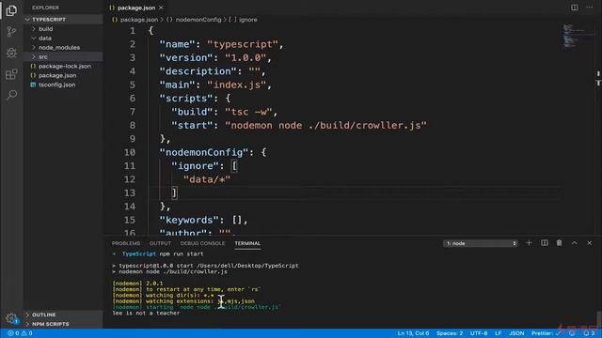Open errors and warnings status indicator
Screen dimensions: 602x338
point(20,333)
